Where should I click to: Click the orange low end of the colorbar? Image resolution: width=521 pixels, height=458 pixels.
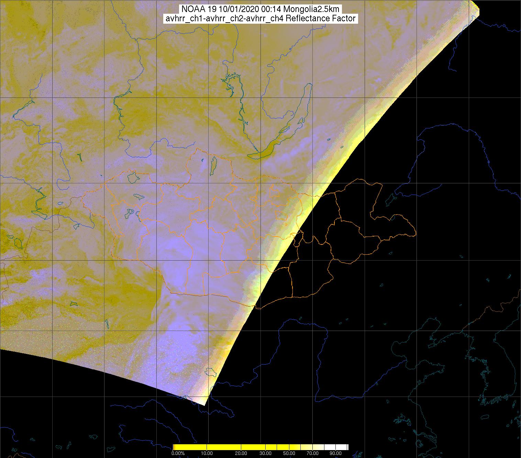click(174, 447)
